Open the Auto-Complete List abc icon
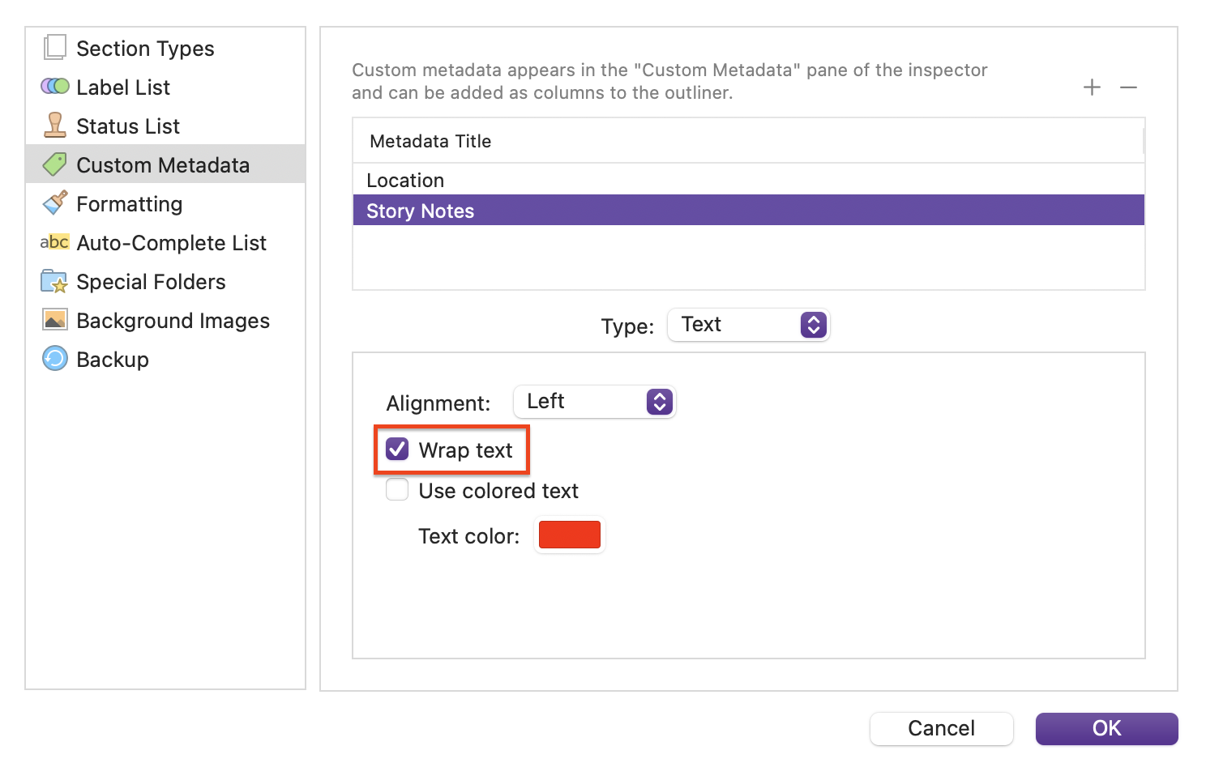The height and width of the screenshot is (763, 1206). [x=54, y=242]
